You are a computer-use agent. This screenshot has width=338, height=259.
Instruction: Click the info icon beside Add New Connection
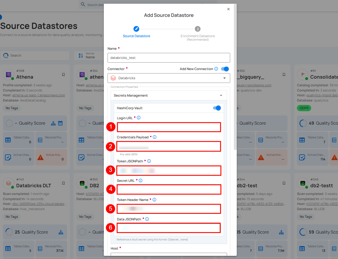coord(216,69)
